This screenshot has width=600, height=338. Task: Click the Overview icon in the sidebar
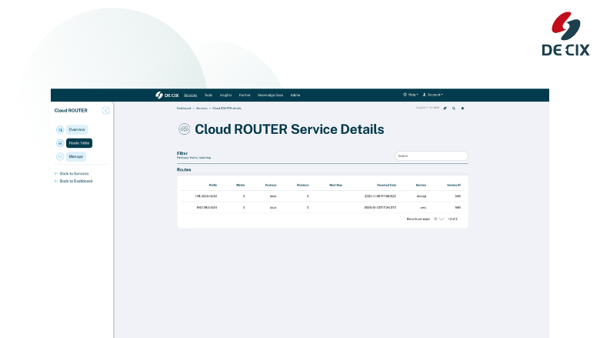tap(60, 130)
